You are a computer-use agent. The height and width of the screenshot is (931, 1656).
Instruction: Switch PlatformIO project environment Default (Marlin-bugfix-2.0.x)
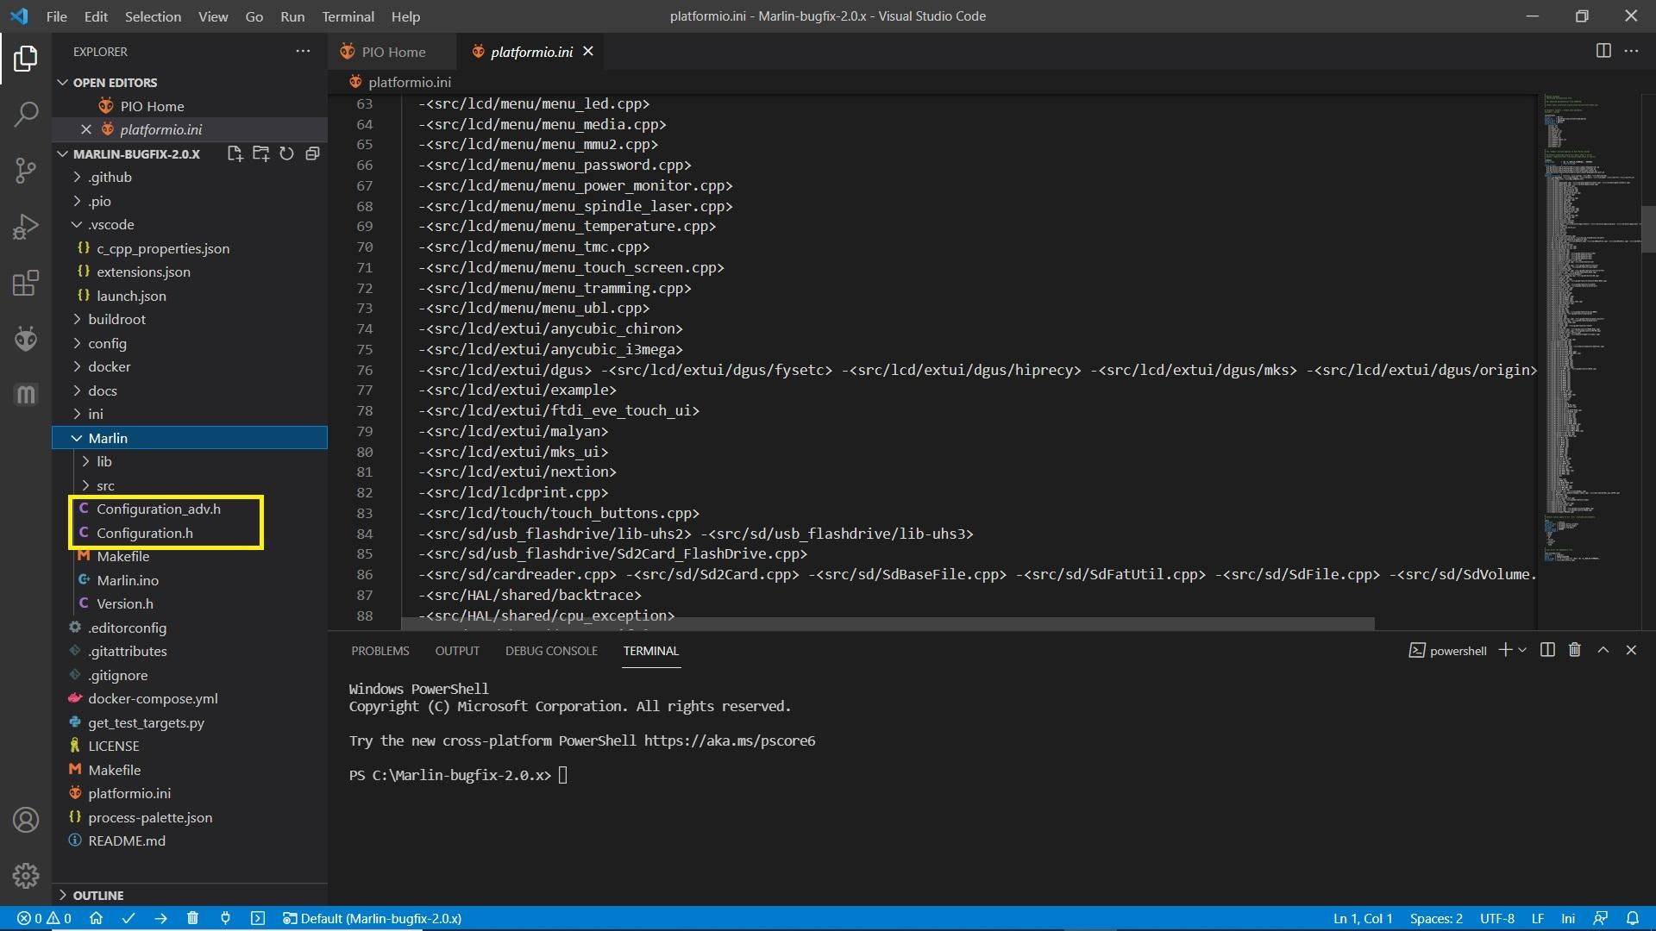[x=372, y=918]
